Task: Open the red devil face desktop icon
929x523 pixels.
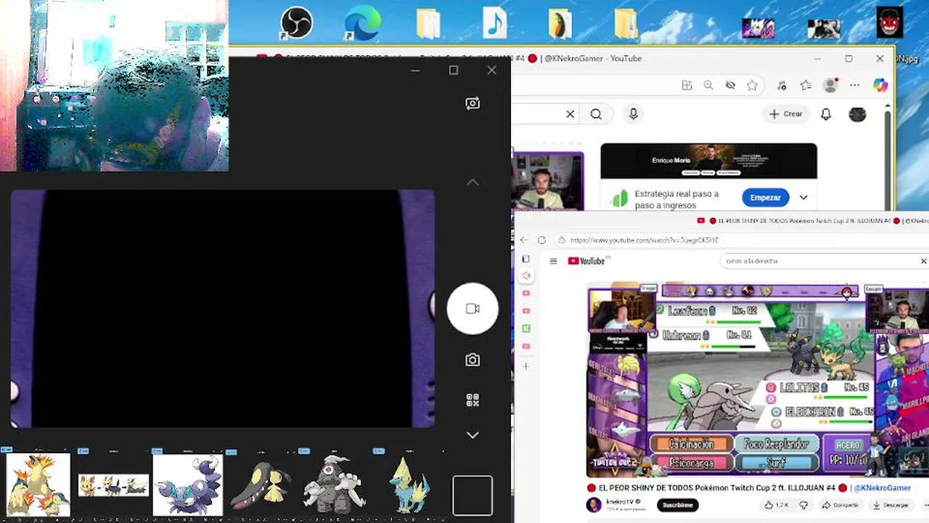Action: (x=889, y=23)
